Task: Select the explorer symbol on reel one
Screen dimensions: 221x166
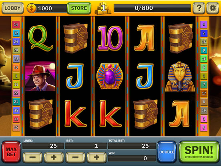Action: 40,76
